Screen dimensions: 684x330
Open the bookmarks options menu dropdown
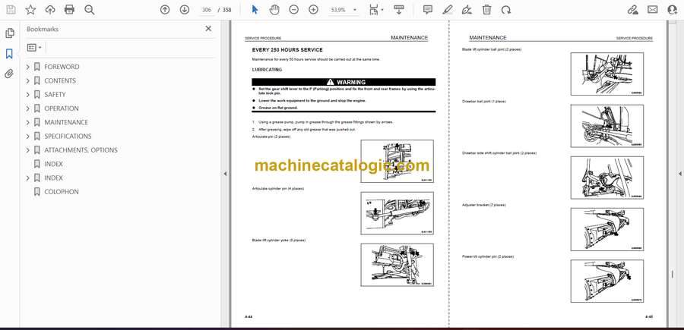click(x=34, y=48)
